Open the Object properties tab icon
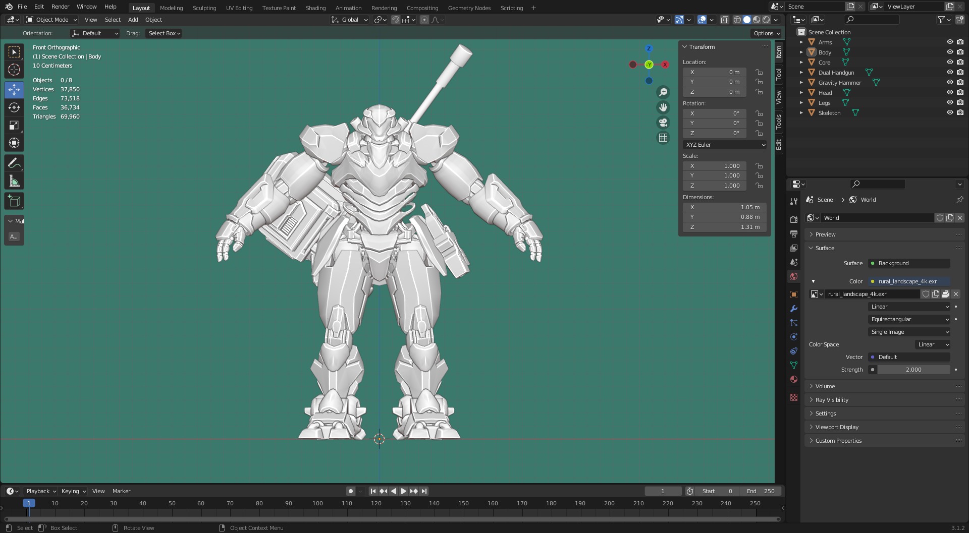 794,294
